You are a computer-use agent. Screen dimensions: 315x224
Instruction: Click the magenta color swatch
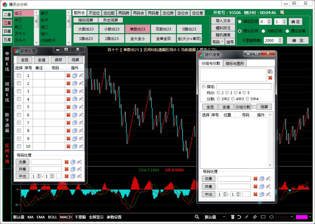301,217
